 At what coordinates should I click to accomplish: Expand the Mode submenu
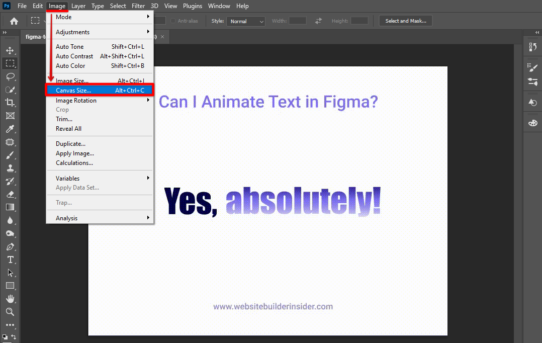click(x=100, y=17)
